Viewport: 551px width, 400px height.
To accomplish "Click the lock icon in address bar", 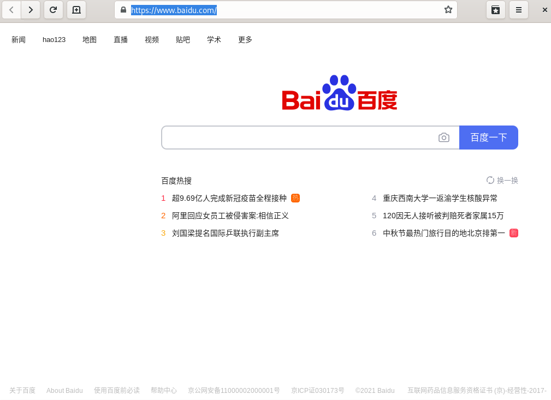I will (x=123, y=10).
